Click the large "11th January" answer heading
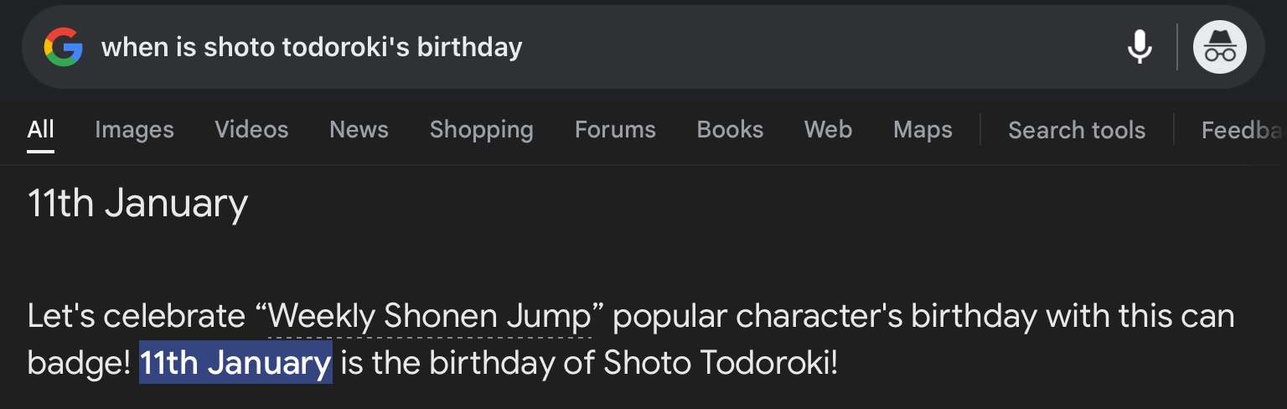The width and height of the screenshot is (1287, 409). [x=137, y=204]
